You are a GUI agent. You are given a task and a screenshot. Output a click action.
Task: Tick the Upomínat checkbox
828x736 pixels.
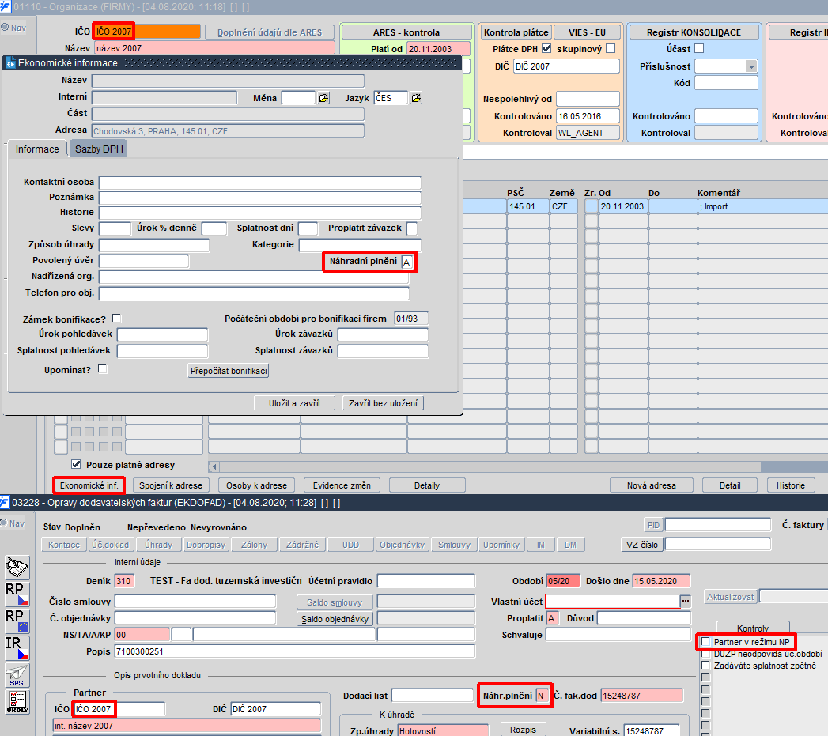coord(103,369)
